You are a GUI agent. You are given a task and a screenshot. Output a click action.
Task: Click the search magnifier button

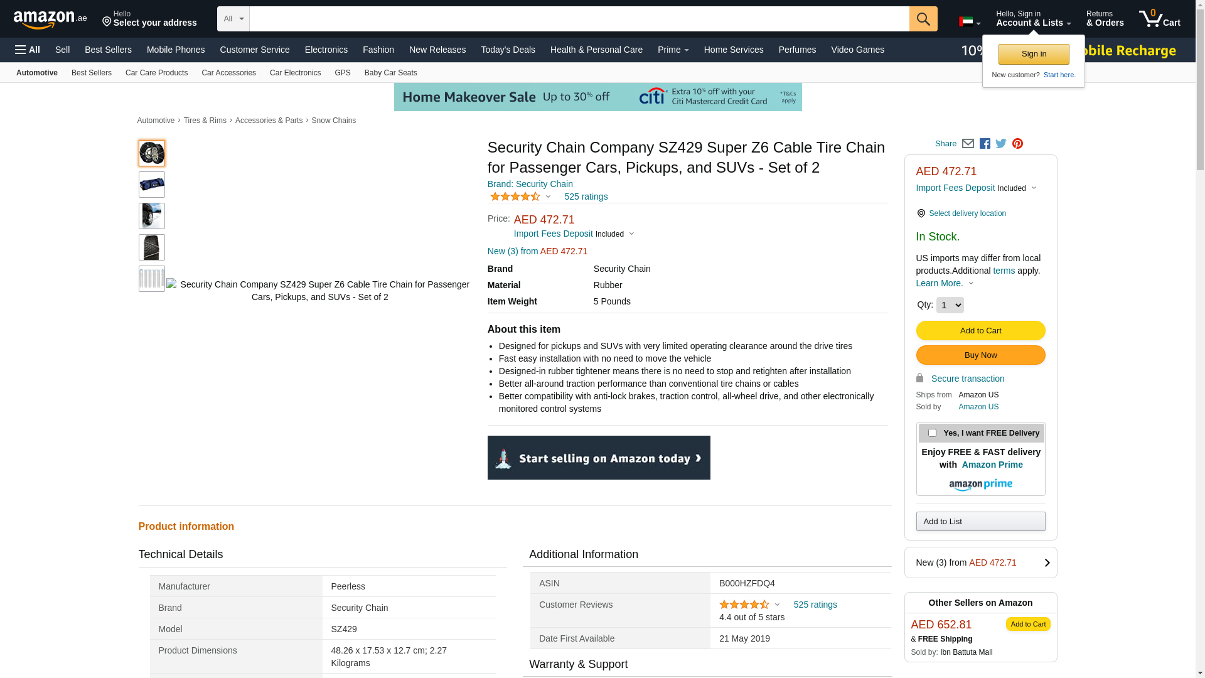click(x=923, y=19)
